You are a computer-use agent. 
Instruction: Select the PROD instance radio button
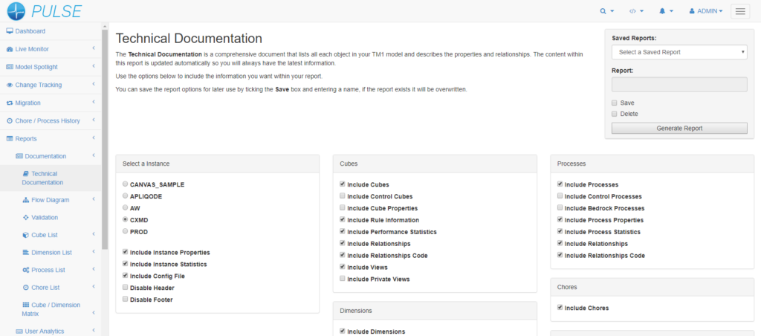125,232
